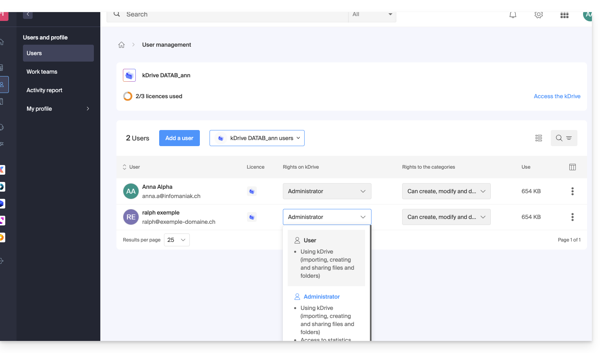
Task: Expand Anna Alpha's kDrive rights dropdown
Action: tap(327, 191)
